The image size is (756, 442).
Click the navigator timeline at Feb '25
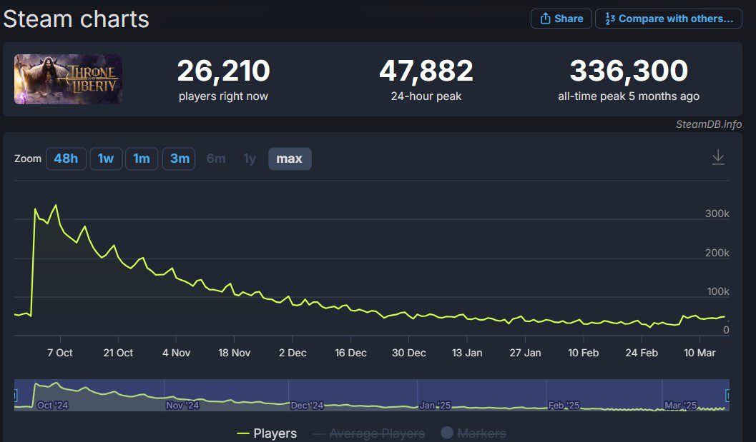click(x=564, y=405)
